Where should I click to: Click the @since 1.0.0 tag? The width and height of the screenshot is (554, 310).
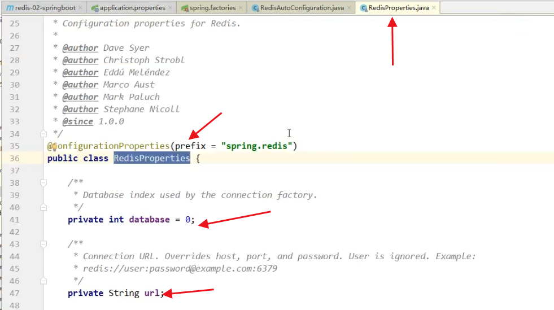(x=93, y=121)
